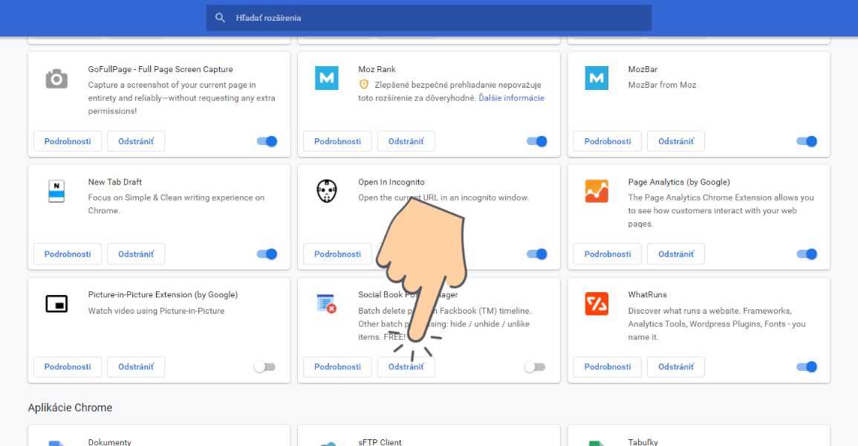858x446 pixels.
Task: Open Podrobnosti for Moz Rank
Action: coord(337,141)
